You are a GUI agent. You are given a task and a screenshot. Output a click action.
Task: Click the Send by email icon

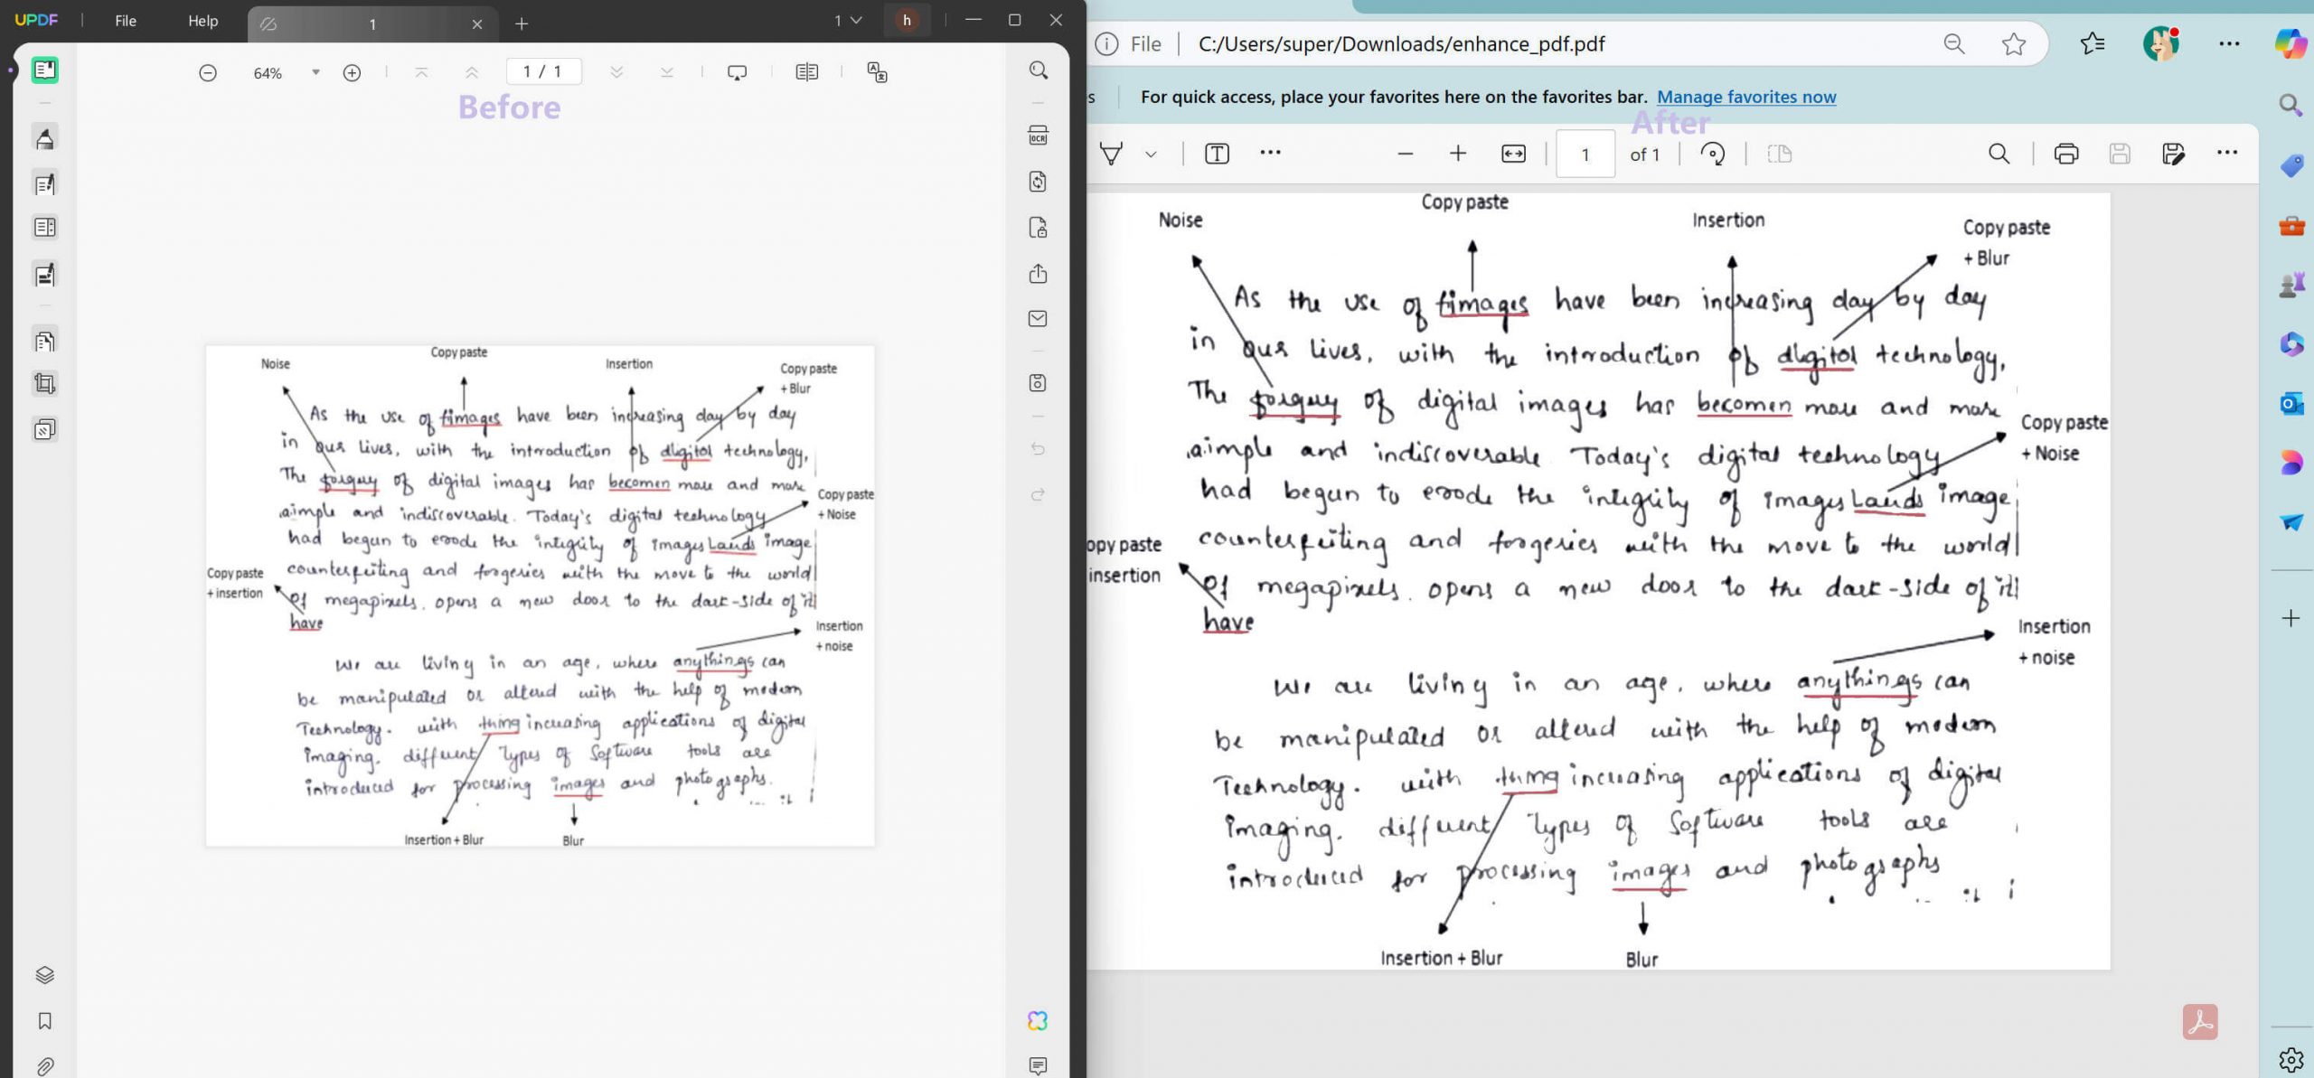(x=1038, y=319)
